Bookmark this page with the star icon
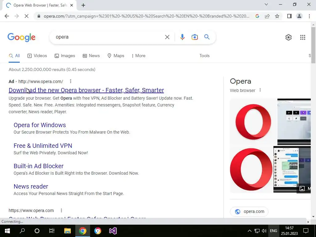This screenshot has height=237, width=316. click(x=277, y=16)
